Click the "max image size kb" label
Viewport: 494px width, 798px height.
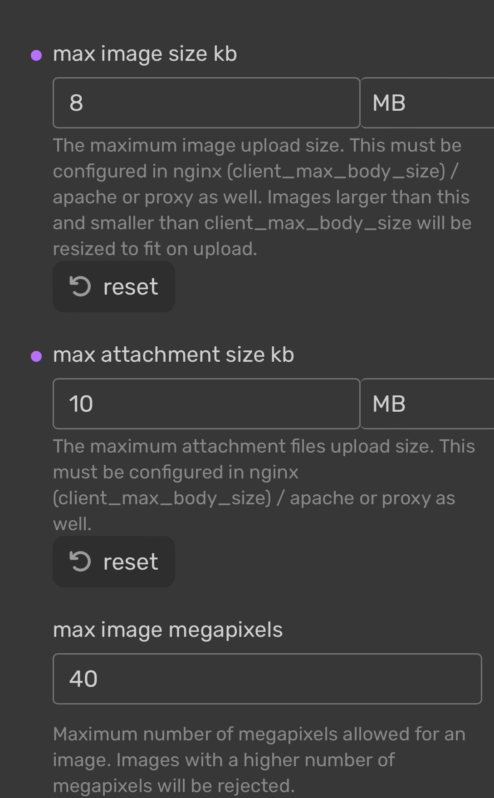pyautogui.click(x=145, y=54)
